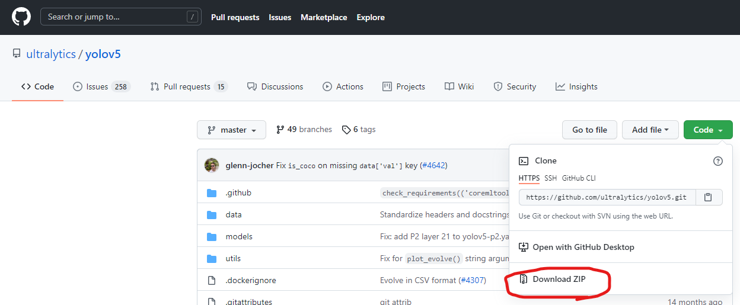Open the utils folder
The image size is (740, 305).
click(233, 259)
